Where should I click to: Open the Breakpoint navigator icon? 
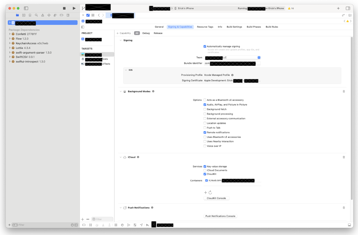coord(62,15)
